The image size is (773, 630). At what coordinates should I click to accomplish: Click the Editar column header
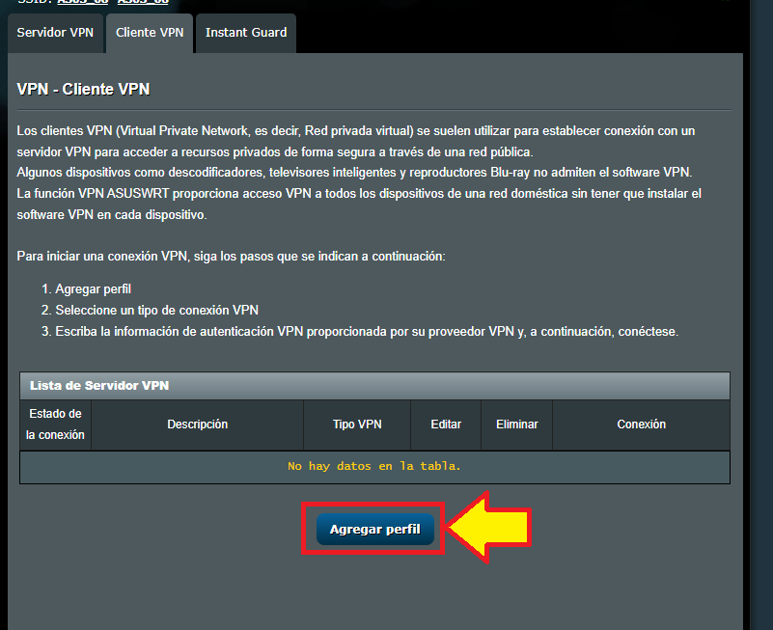point(445,425)
